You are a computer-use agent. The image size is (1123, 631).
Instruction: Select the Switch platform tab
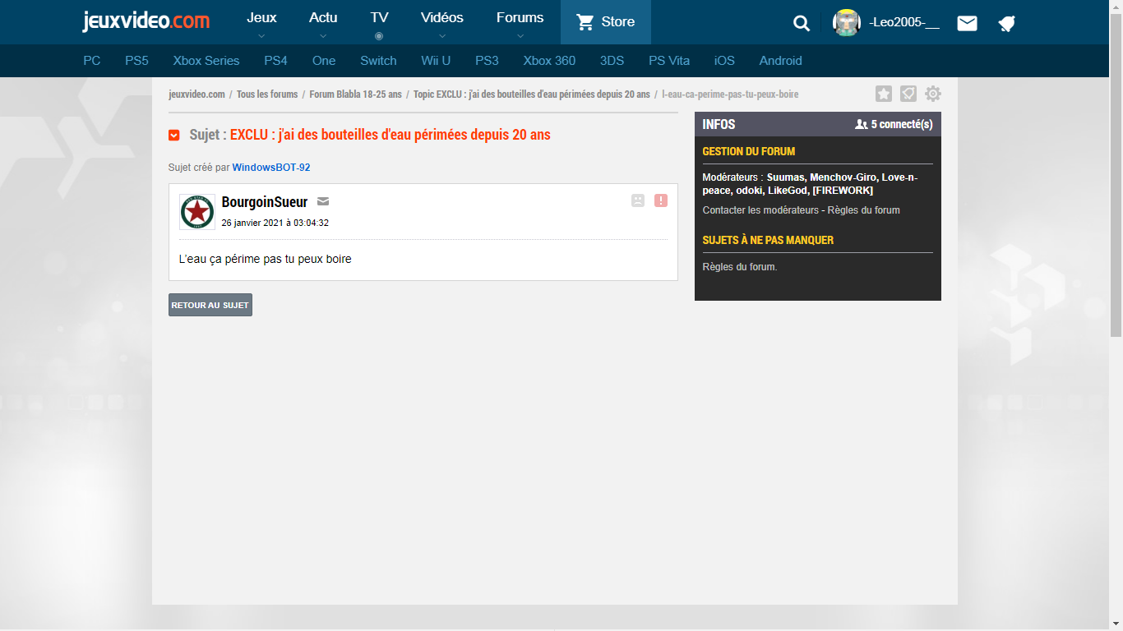(x=378, y=61)
